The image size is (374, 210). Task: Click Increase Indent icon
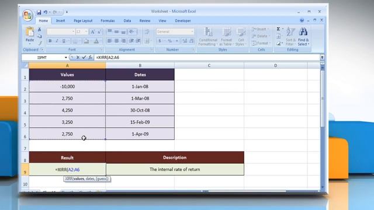(x=138, y=41)
